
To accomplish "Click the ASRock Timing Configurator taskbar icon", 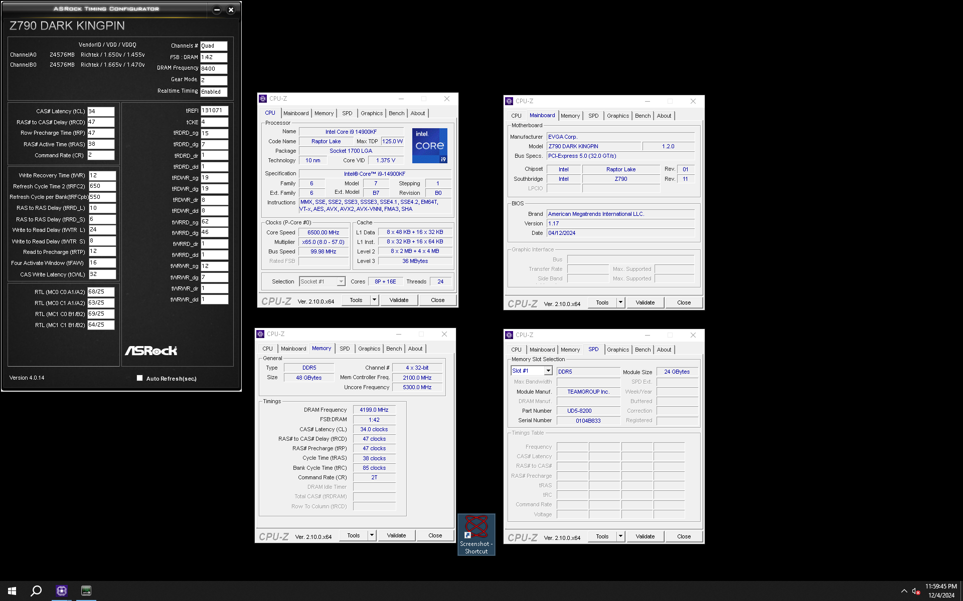I will (x=86, y=591).
